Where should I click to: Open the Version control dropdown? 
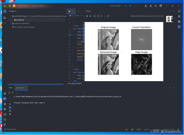[x=39, y=6]
